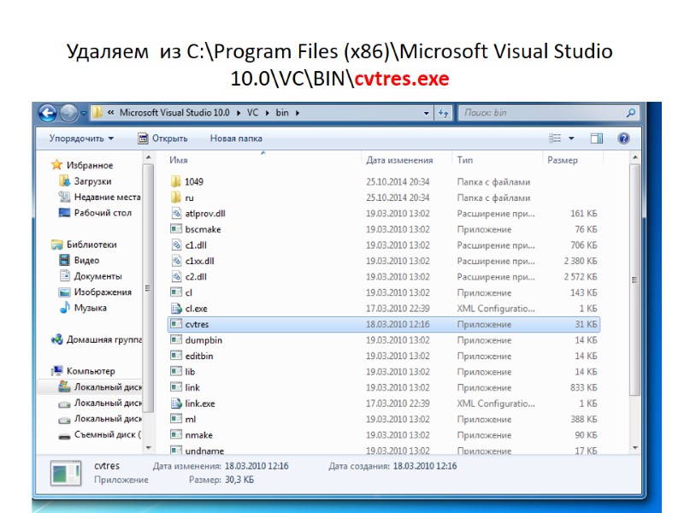Viewport: 684px width, 513px height.
Task: Click the change view icon
Action: click(554, 139)
